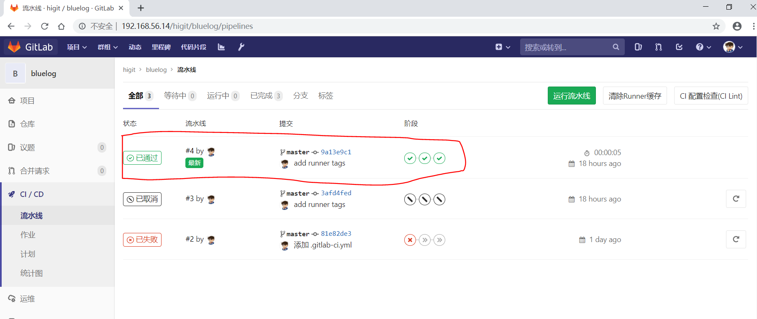Bookmark this page with the star icon

(716, 26)
